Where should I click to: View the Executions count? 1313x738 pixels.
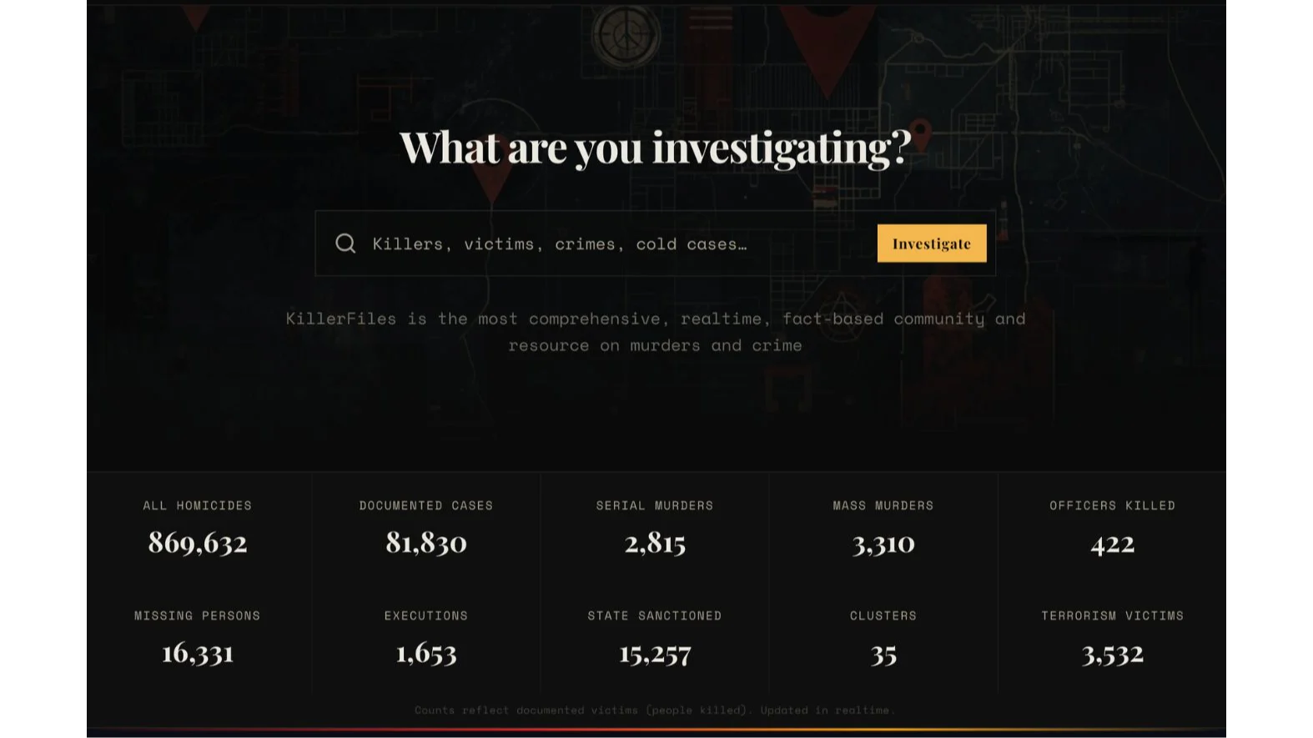point(426,639)
